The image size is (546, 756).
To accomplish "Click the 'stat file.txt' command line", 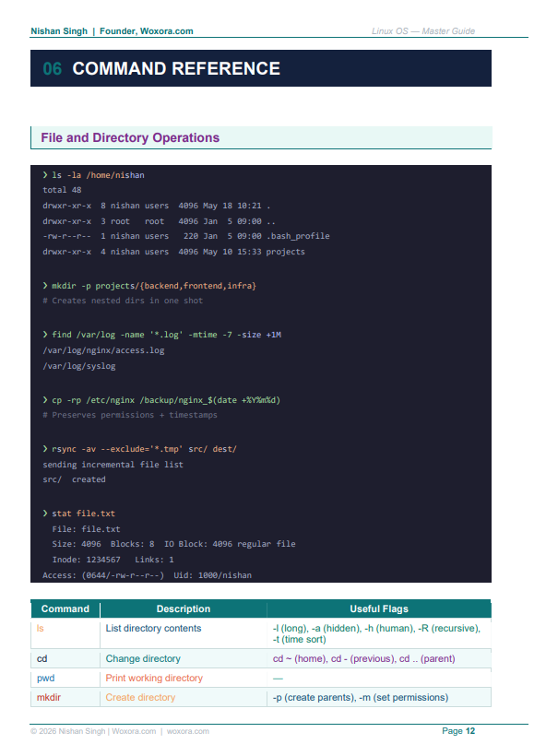I will (79, 514).
